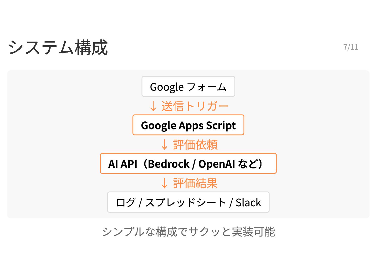The image size is (377, 275).
Task: Click the orange 評価結果 label
Action: (195, 183)
